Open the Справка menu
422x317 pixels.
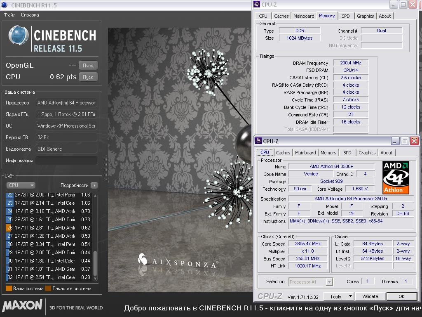[30, 15]
